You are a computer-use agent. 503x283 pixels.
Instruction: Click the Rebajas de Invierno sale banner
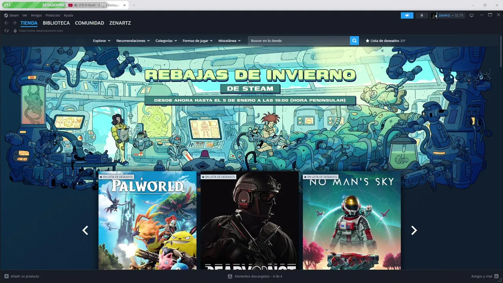(x=250, y=86)
